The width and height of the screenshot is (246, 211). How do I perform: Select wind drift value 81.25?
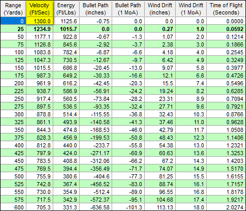pos(160,176)
